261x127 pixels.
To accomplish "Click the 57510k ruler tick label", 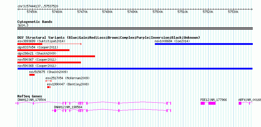I will pos(183,12).
